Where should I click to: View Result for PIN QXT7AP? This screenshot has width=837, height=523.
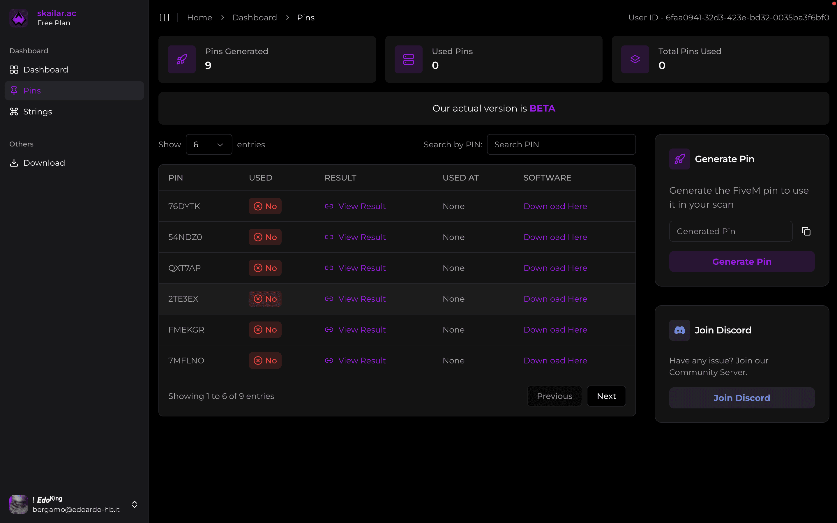pos(362,268)
